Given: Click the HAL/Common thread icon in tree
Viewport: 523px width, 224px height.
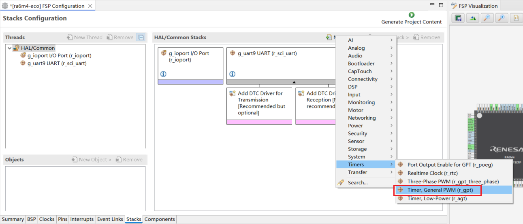Looking at the screenshot, I should 16,48.
